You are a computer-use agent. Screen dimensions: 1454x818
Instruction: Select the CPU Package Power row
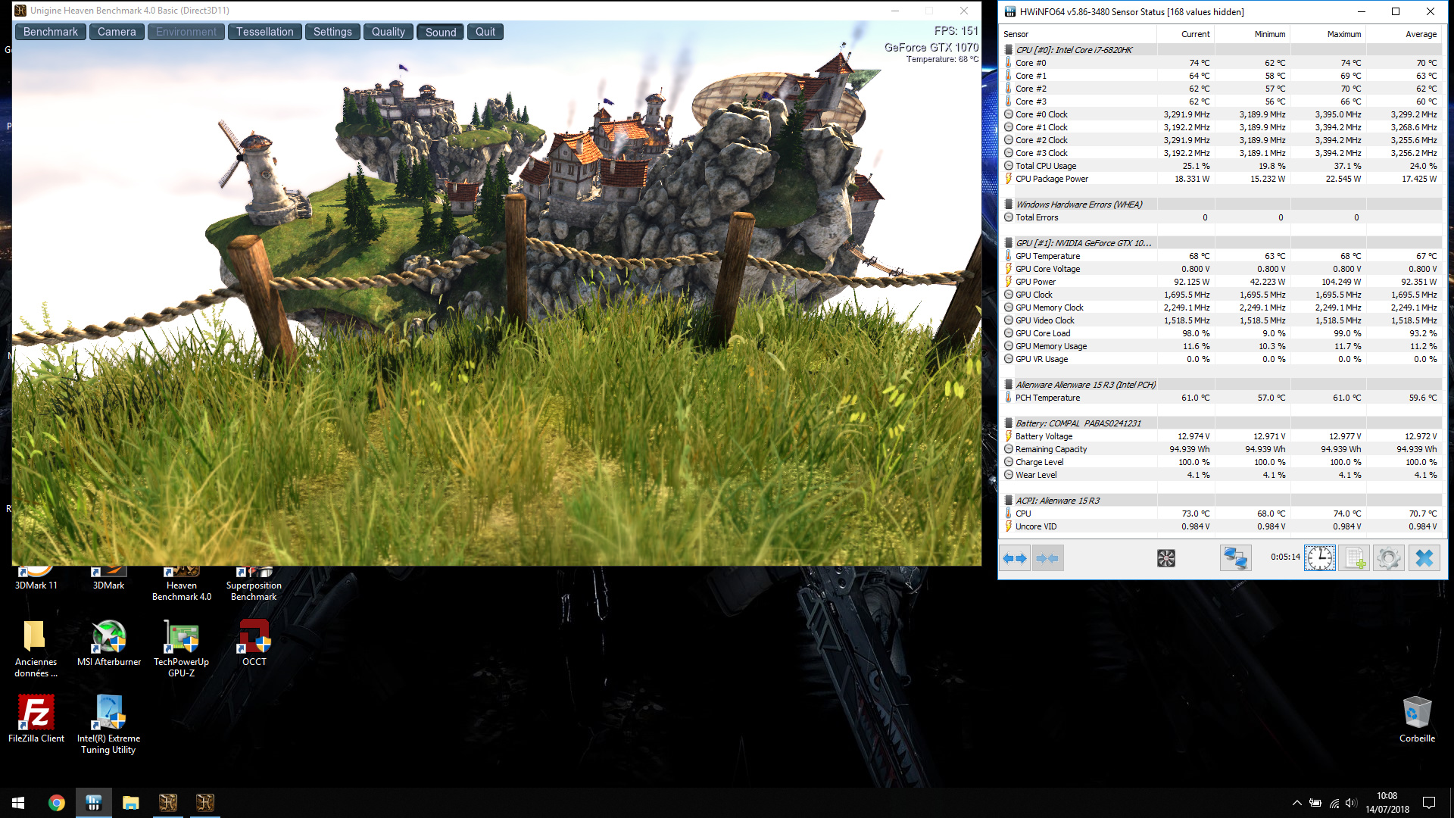(1221, 179)
